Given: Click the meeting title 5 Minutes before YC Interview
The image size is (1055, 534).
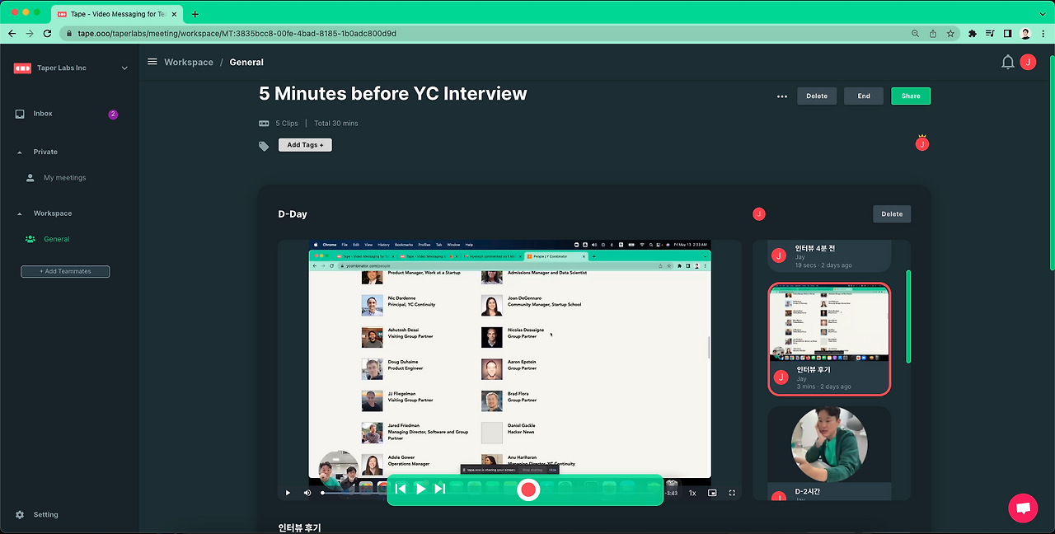Looking at the screenshot, I should [393, 93].
